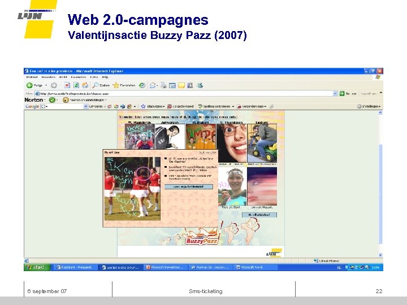Expand the Bladwijzers dropdown arrow
The width and height of the screenshot is (407, 305).
pos(163,106)
